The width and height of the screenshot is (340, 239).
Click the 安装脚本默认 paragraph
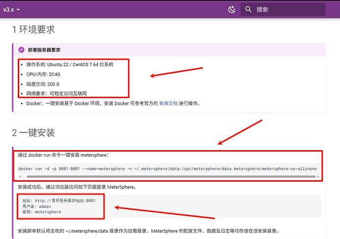pyautogui.click(x=149, y=231)
